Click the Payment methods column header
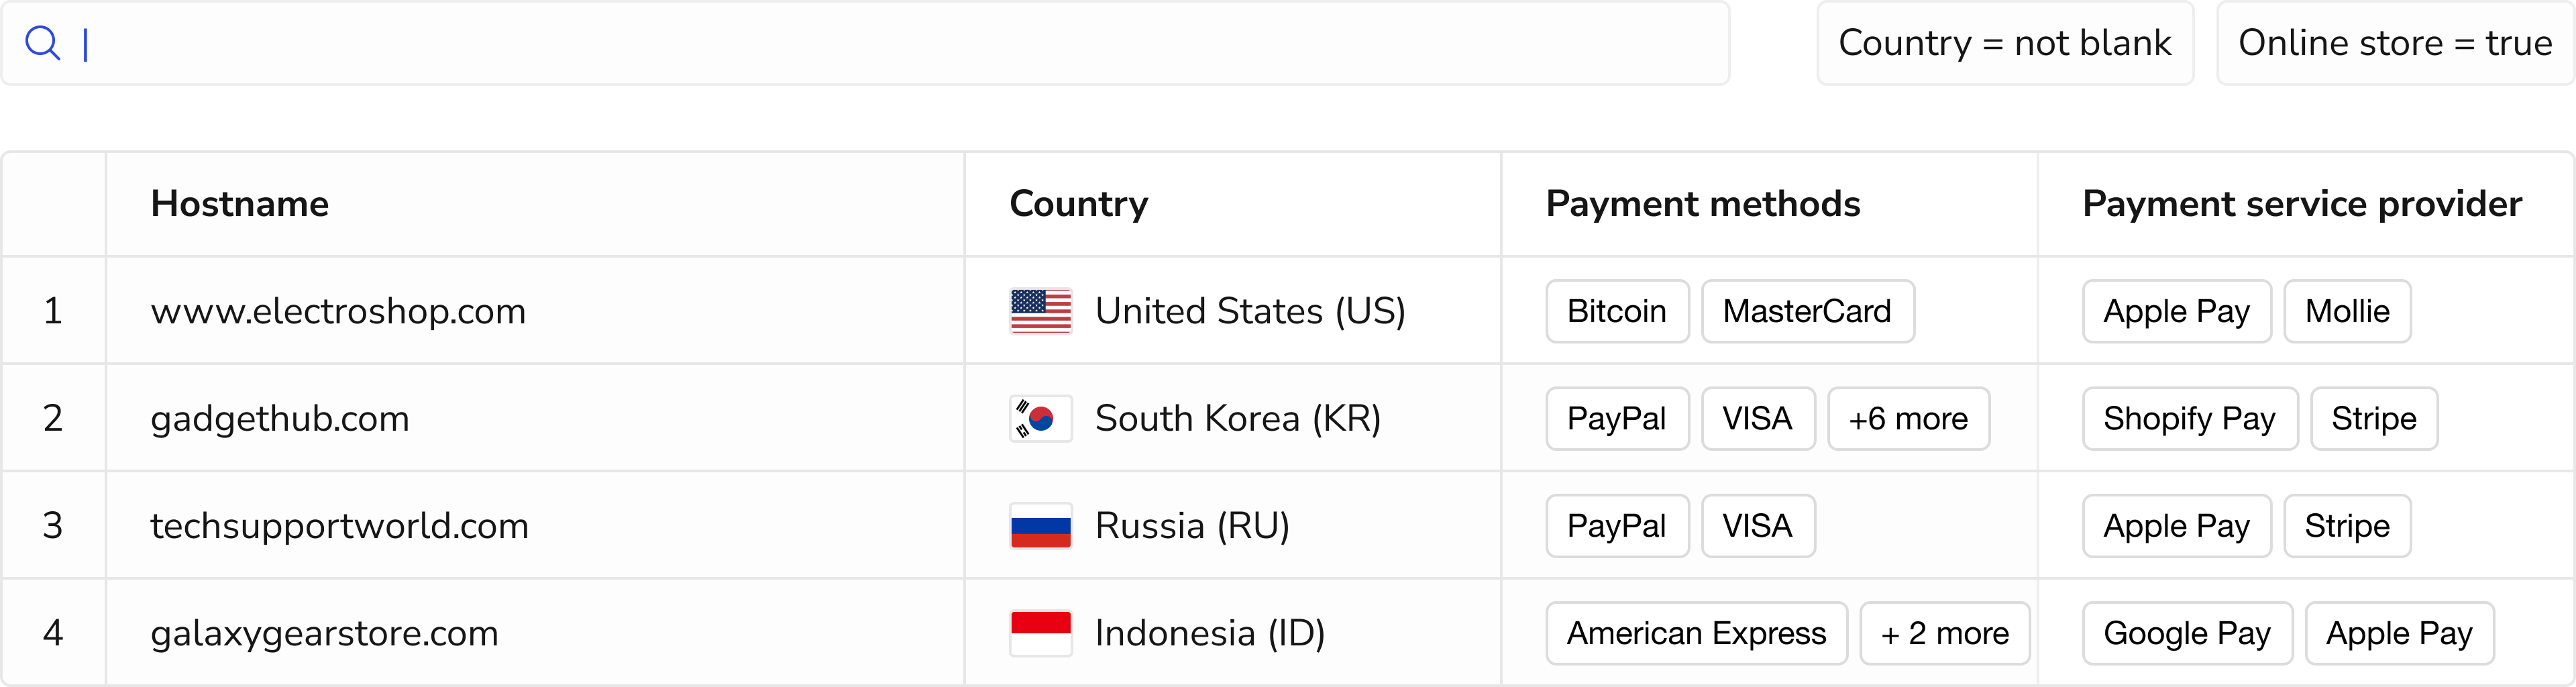This screenshot has height=687, width=2576. (1702, 203)
